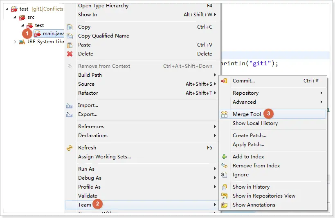Open the Show In submenu arrow
The height and width of the screenshot is (218, 335).
point(215,15)
